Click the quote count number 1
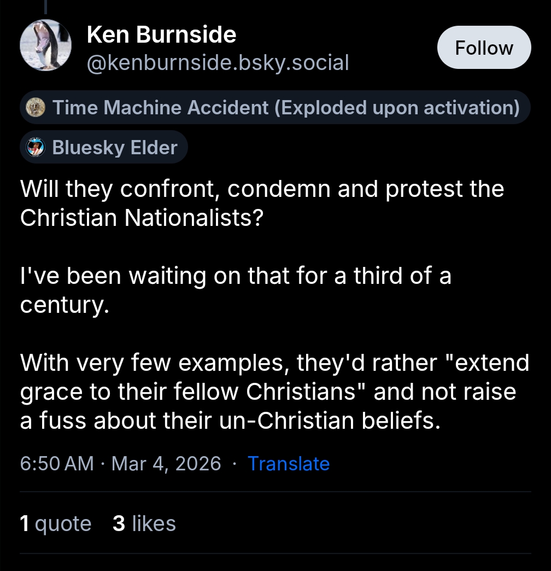 [x=25, y=523]
